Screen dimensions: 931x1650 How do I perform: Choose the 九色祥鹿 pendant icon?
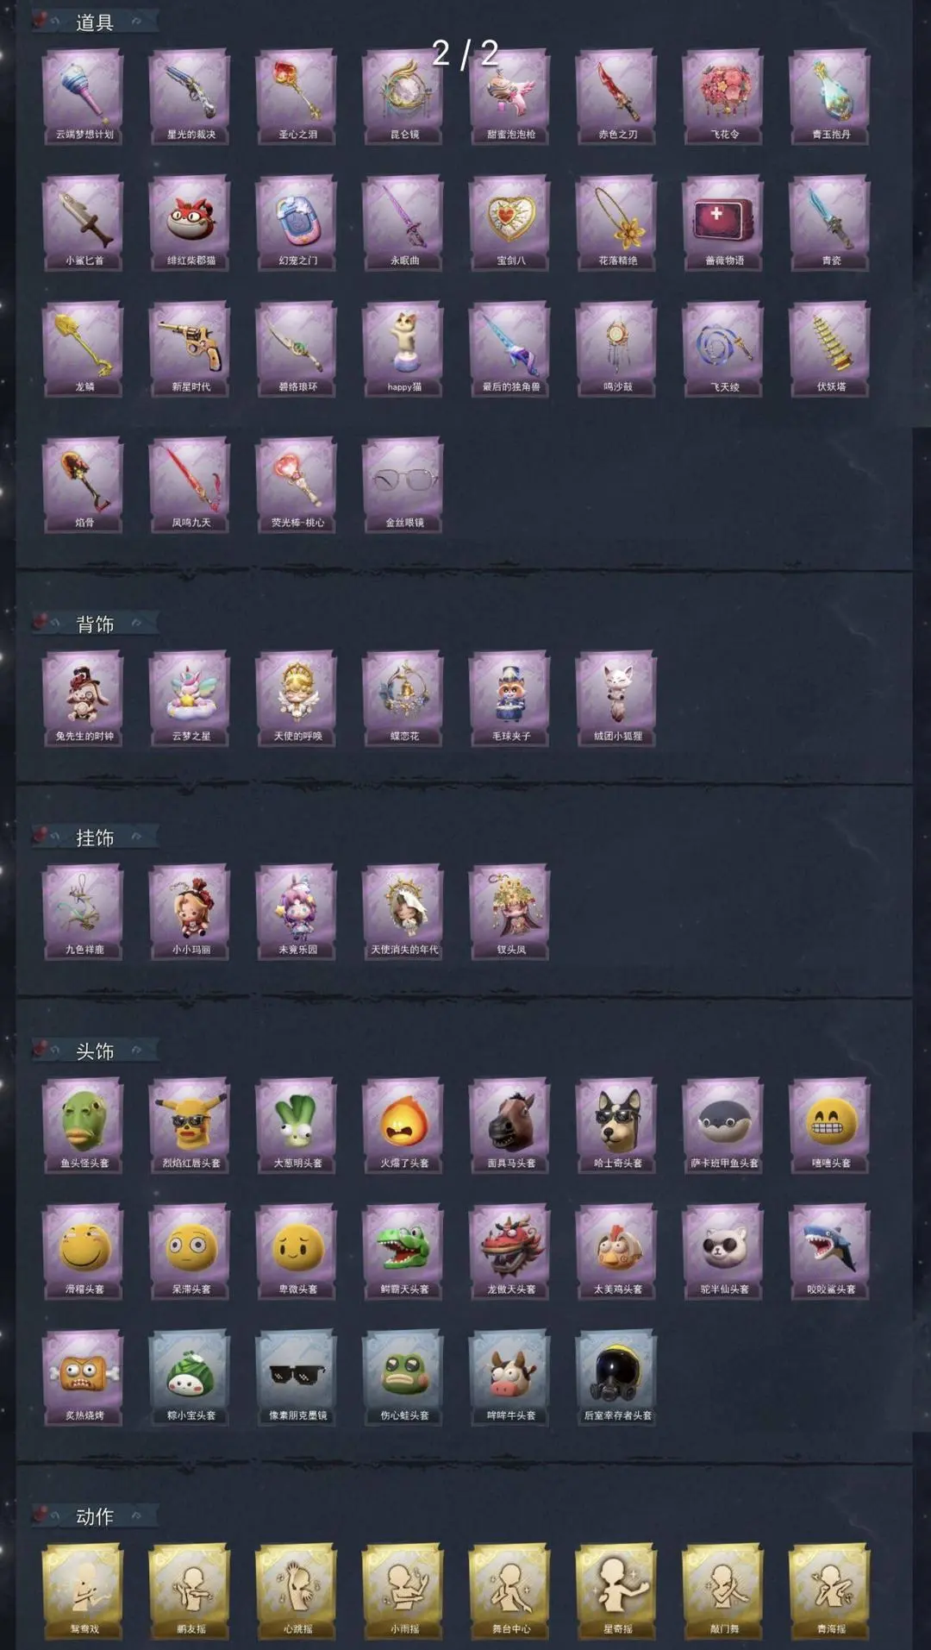coord(84,911)
